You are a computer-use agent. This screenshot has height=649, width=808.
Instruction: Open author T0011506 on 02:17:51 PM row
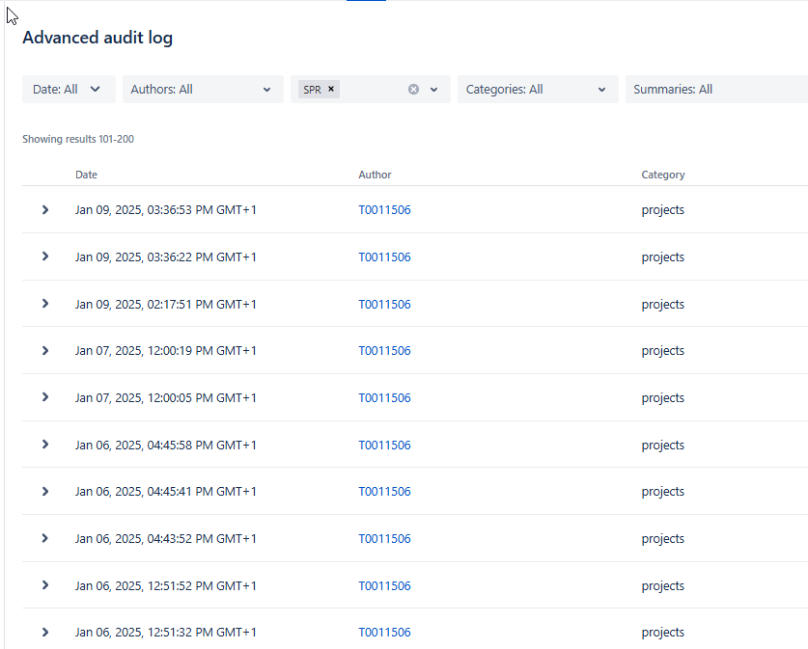point(384,304)
